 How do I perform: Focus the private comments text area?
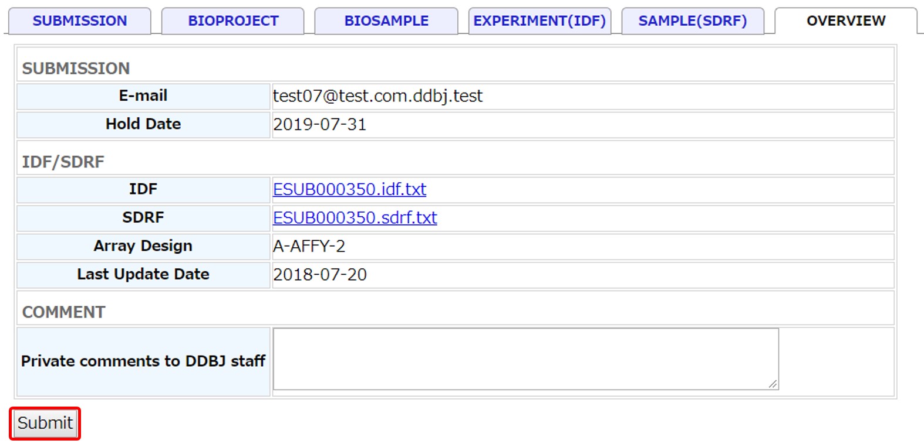[x=525, y=359]
